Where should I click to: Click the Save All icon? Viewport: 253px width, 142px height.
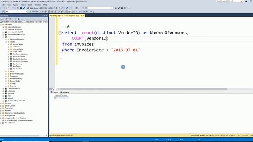click(x=24, y=8)
